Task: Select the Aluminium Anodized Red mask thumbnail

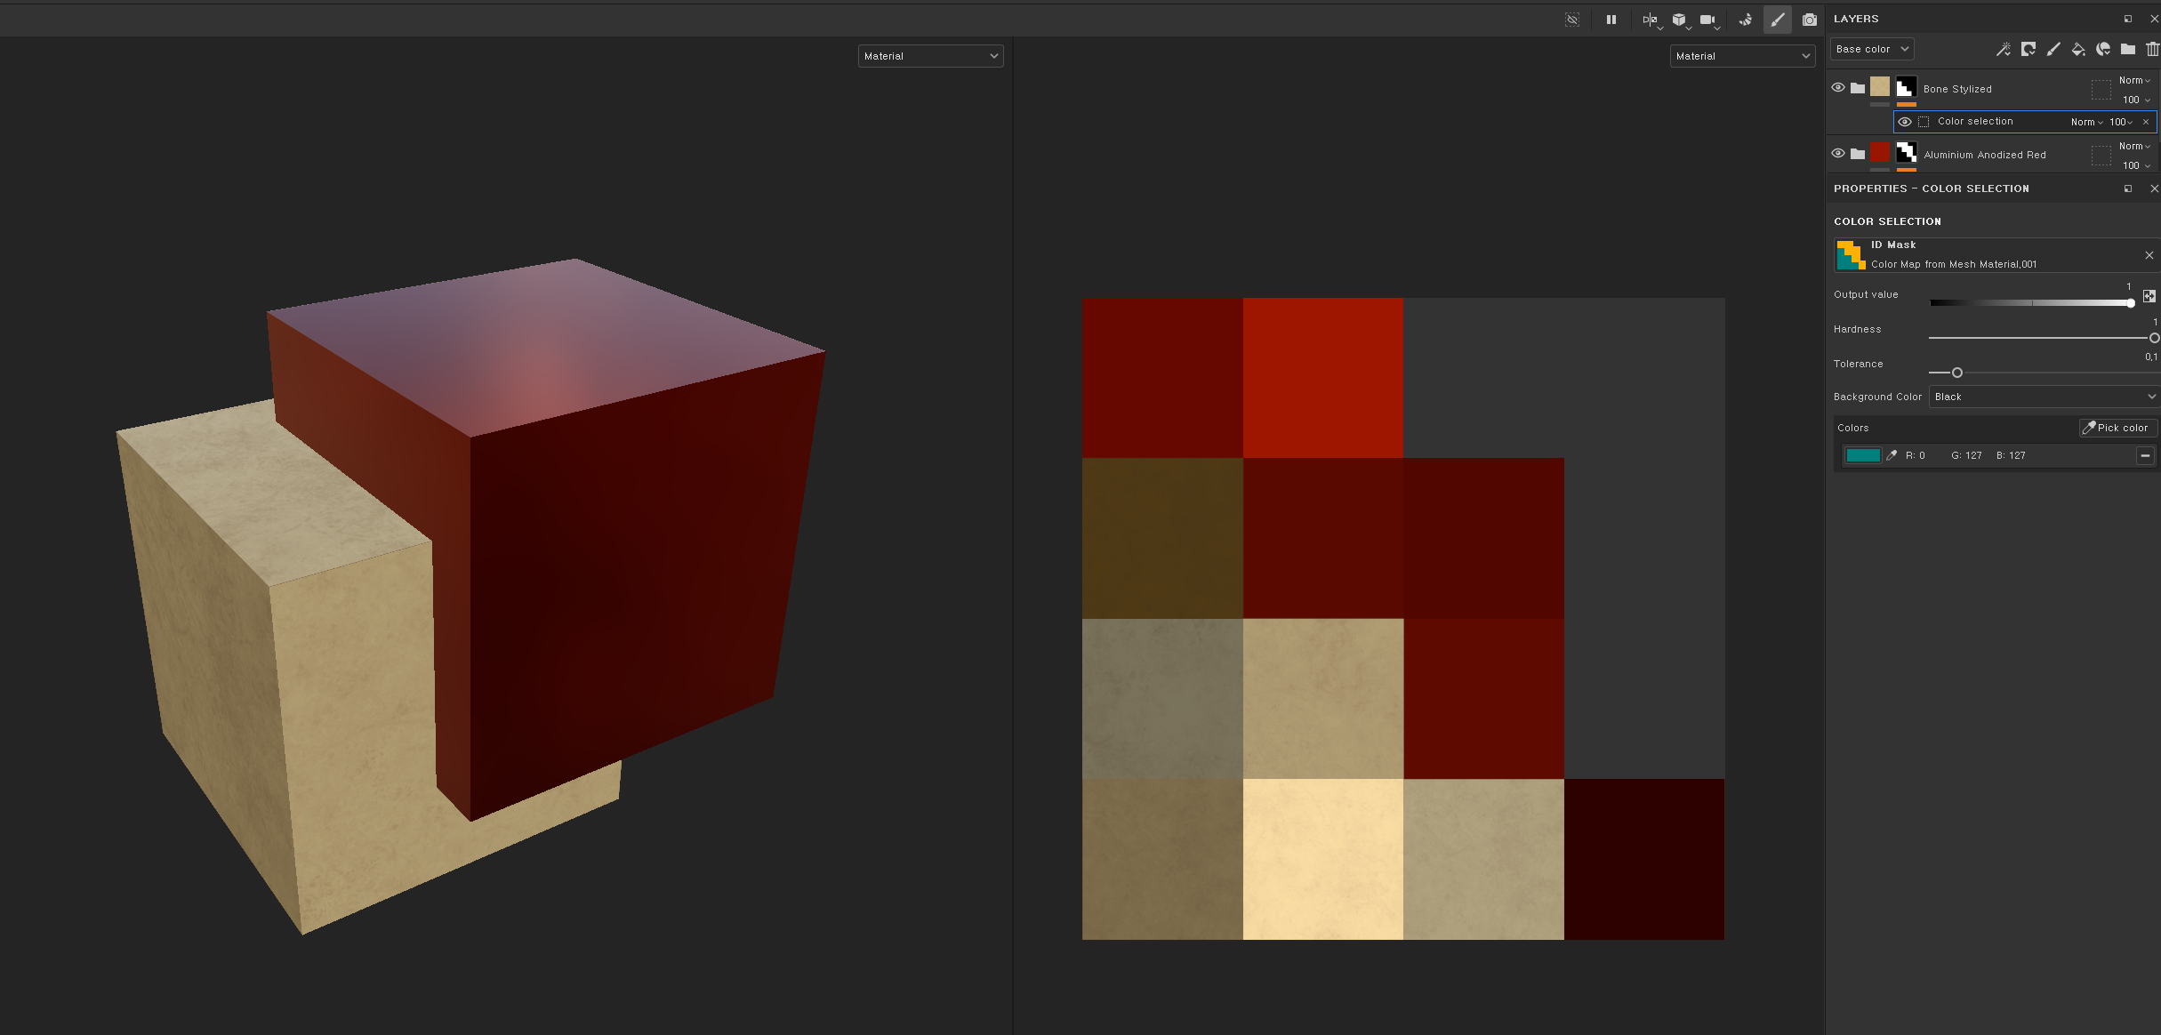Action: (1906, 153)
